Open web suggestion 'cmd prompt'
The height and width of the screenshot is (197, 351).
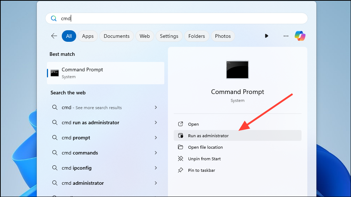(x=106, y=138)
